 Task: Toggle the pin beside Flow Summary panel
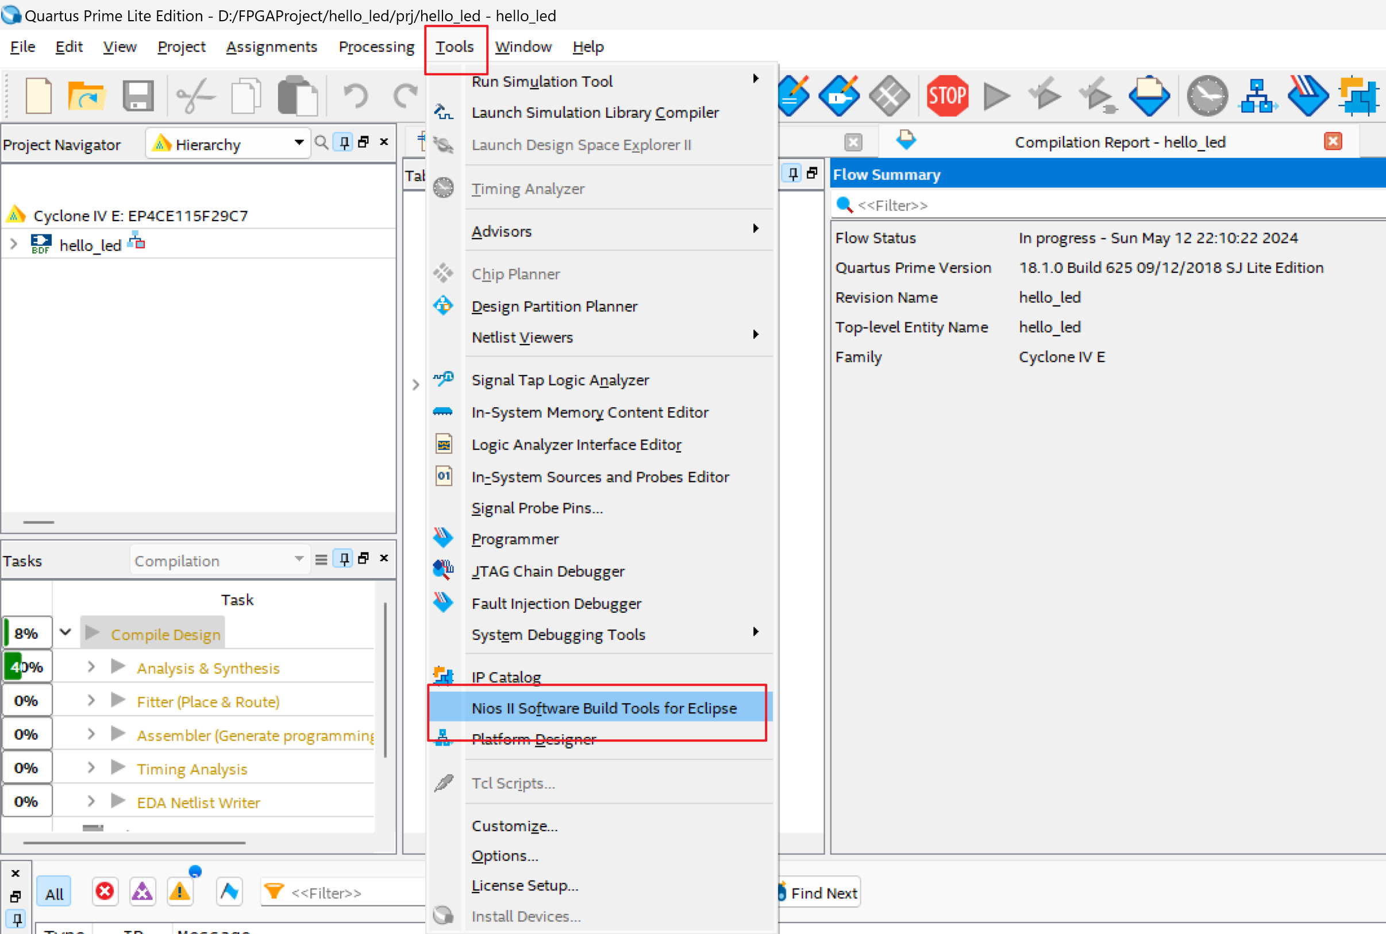[x=792, y=173]
